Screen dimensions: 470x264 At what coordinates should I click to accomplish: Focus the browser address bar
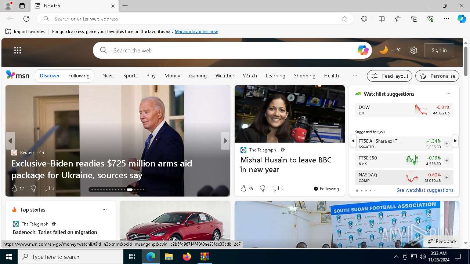coord(195,19)
